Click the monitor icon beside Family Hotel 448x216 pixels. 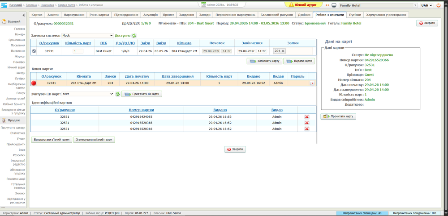[x=334, y=5]
